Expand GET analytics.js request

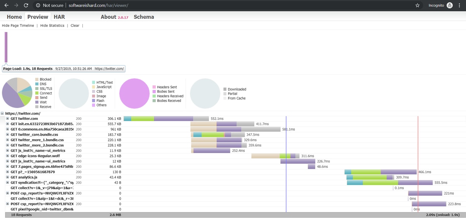(8, 177)
